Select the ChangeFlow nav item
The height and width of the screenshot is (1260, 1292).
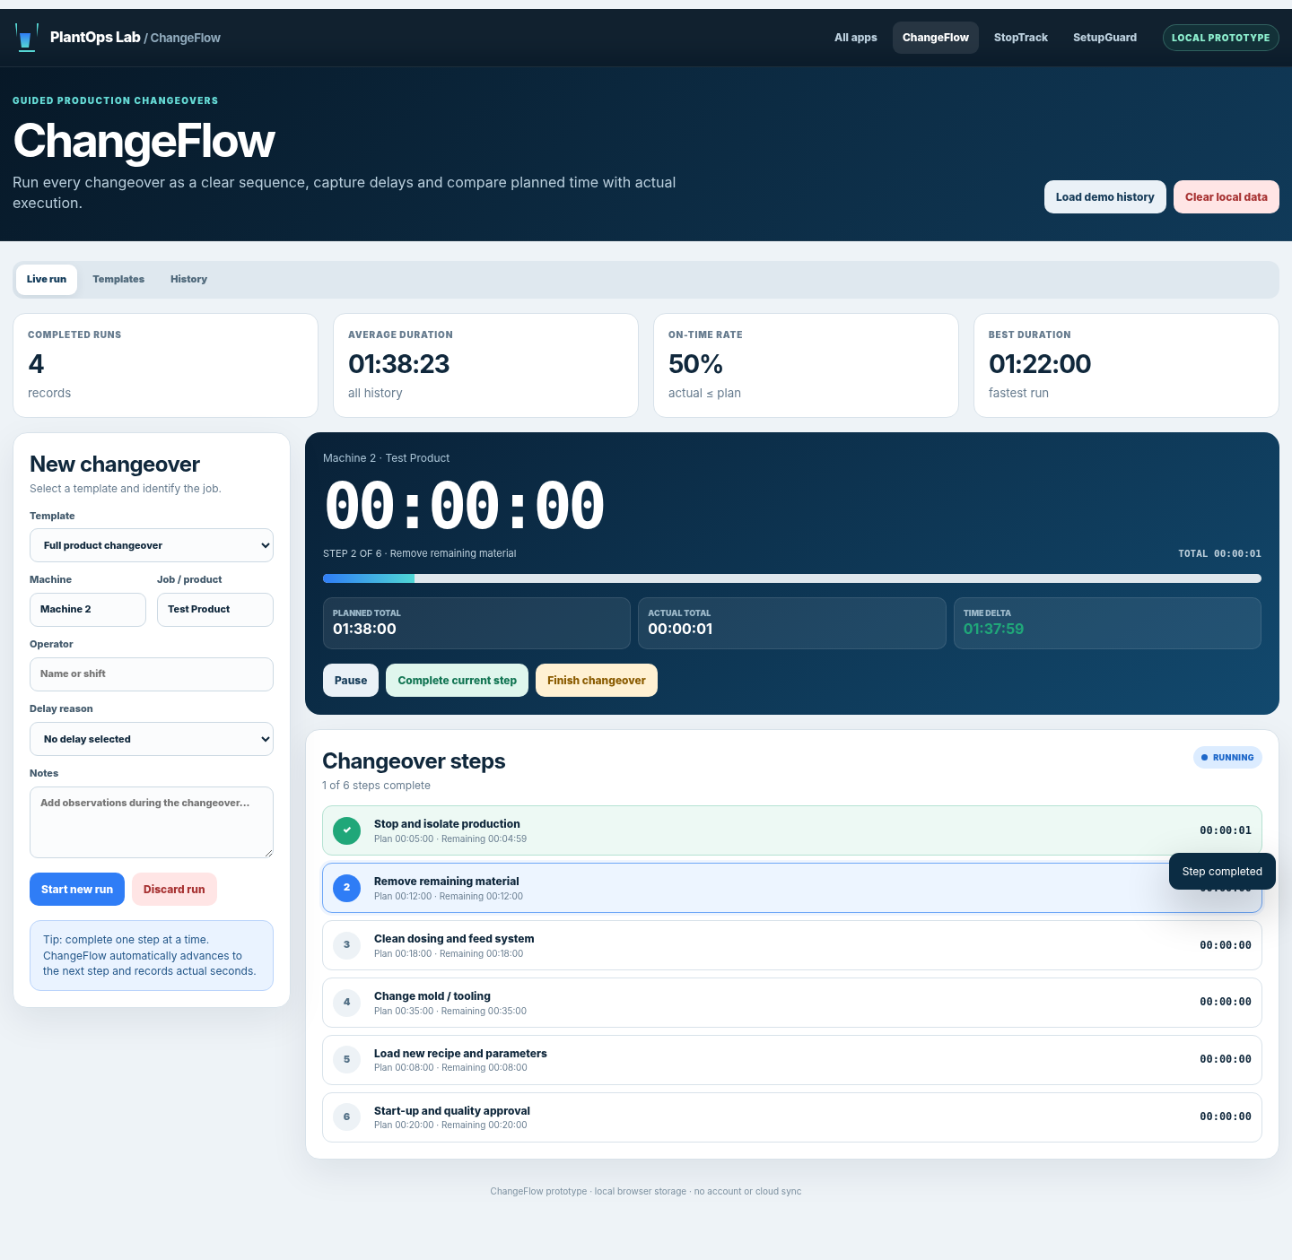[x=936, y=38]
